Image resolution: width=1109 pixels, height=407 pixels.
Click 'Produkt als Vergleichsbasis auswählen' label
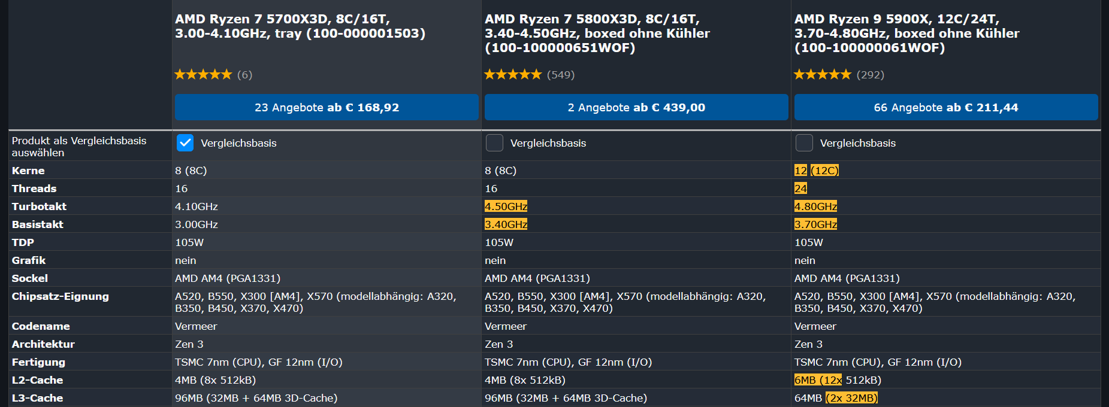[x=79, y=147]
